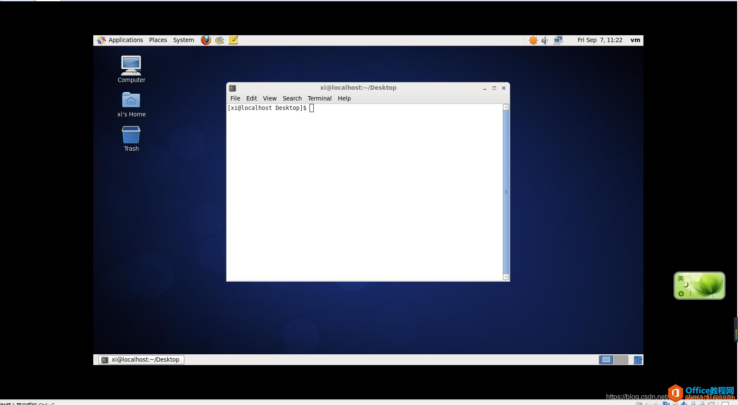Click the Trash applet on the bottom panel
The height and width of the screenshot is (405, 738).
[638, 360]
